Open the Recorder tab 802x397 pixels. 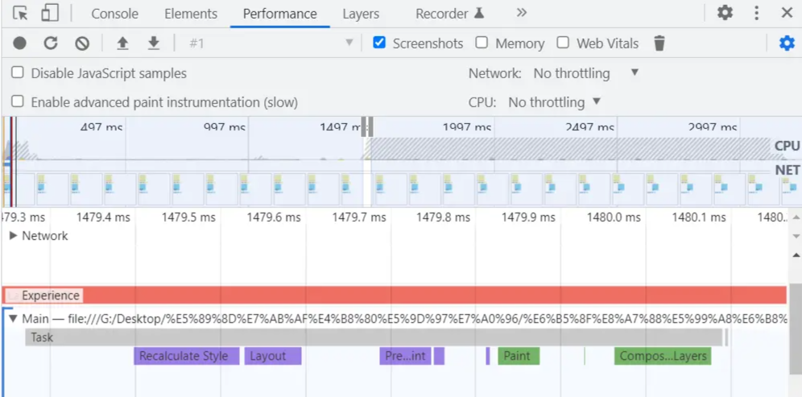coord(441,14)
